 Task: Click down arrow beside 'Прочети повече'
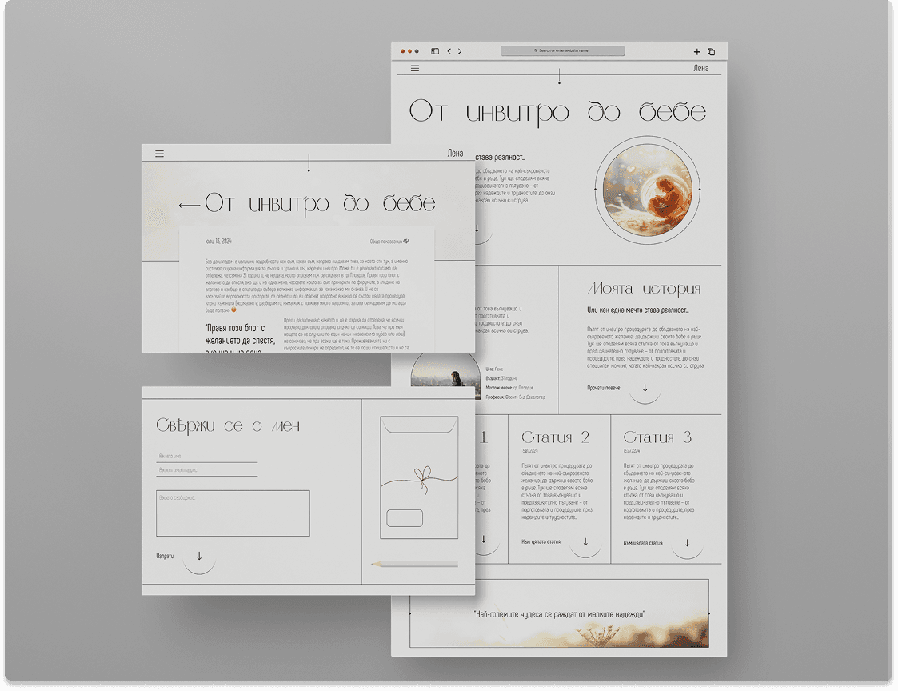pos(645,388)
